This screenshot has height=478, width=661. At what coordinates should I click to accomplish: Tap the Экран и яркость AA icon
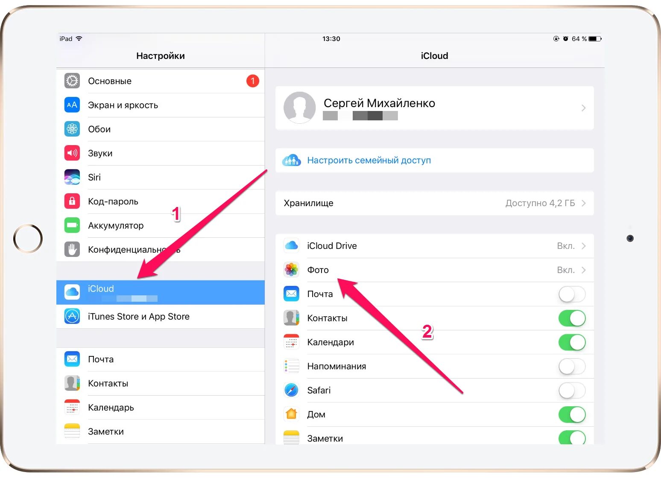(72, 105)
